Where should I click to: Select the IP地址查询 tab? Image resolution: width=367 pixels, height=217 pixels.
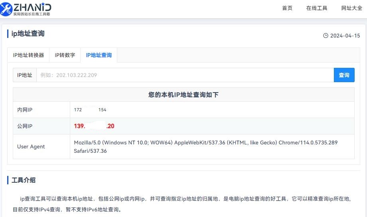click(x=99, y=55)
